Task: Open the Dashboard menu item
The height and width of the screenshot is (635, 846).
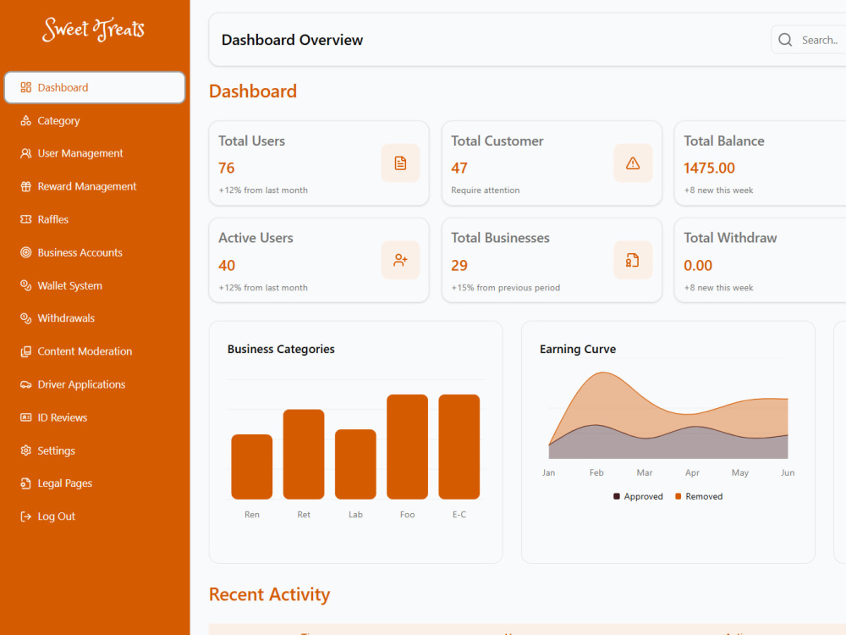Action: [x=95, y=87]
